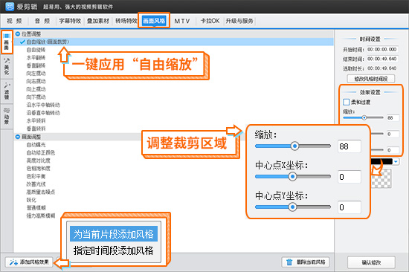Click the 开始时间 field
Screen dimensions: 409x272
[382, 49]
